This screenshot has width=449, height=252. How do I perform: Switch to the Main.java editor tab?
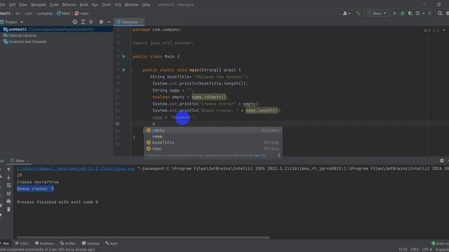click(129, 22)
